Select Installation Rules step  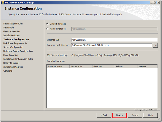[x=12, y=36]
